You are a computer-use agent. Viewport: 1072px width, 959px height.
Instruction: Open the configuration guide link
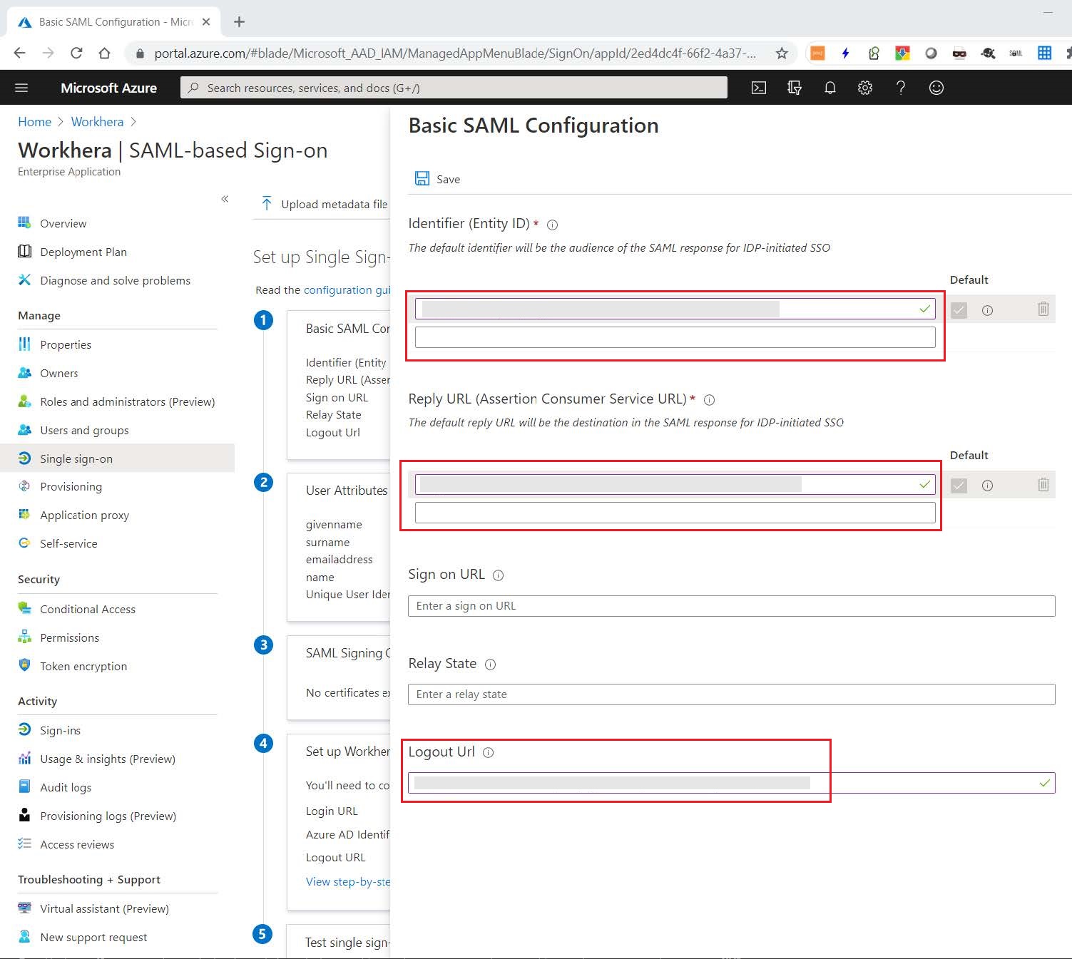pos(347,290)
